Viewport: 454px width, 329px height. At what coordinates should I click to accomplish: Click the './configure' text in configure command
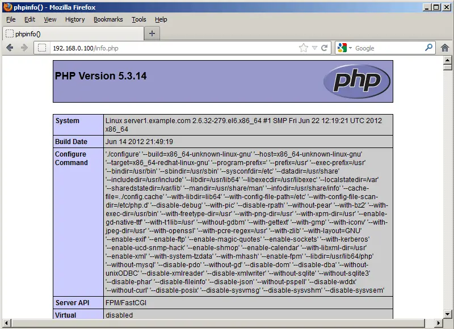122,154
